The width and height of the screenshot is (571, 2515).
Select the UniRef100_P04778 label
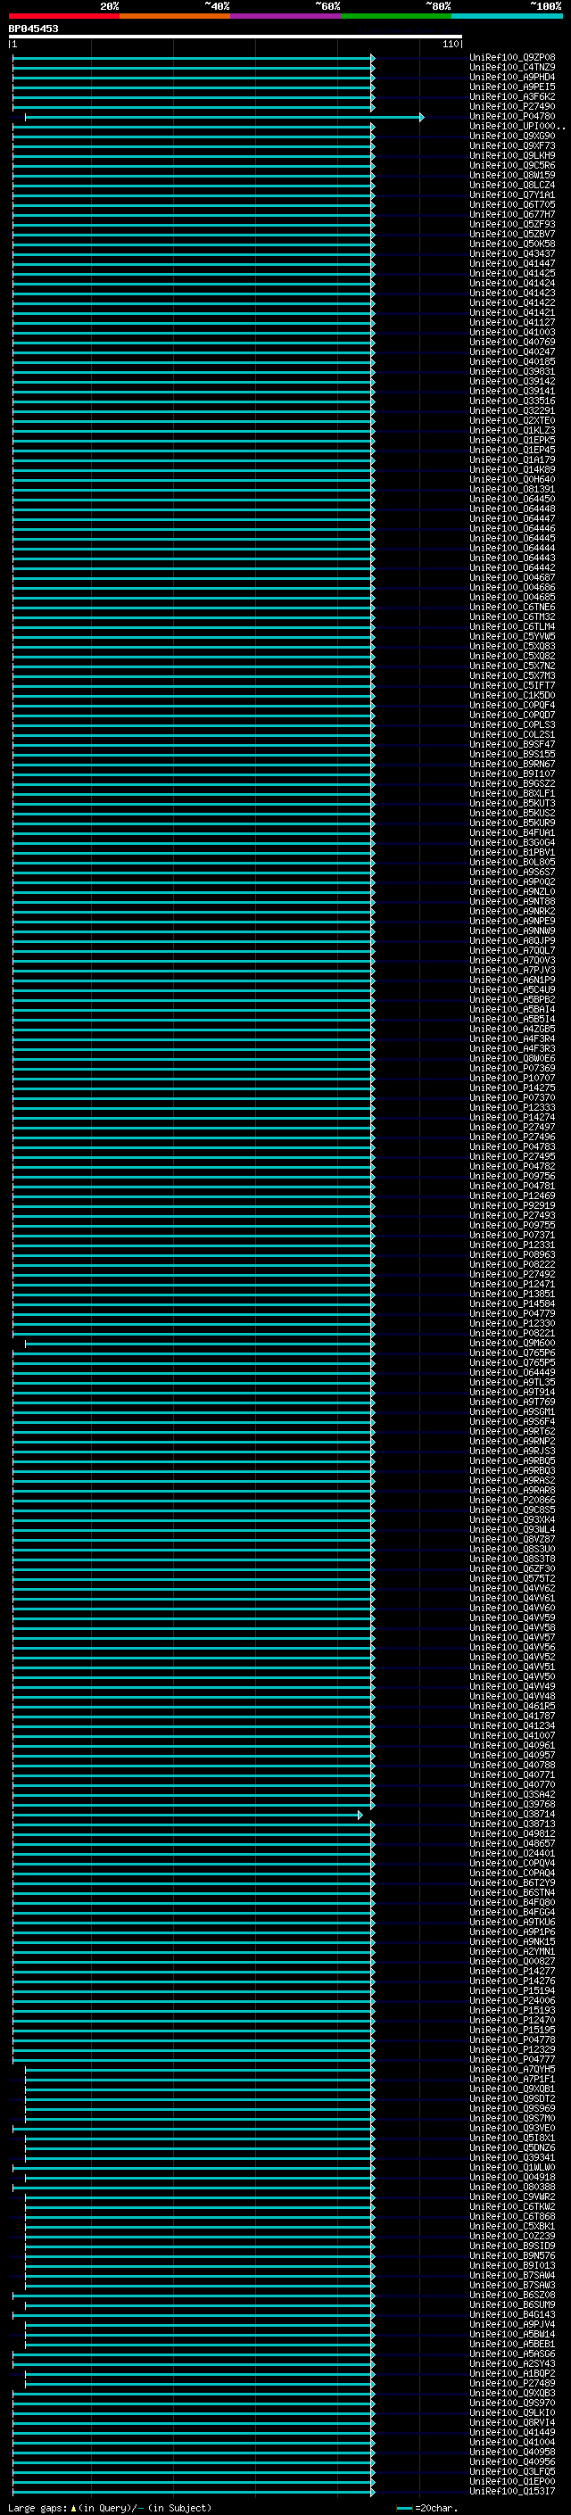click(x=512, y=2039)
